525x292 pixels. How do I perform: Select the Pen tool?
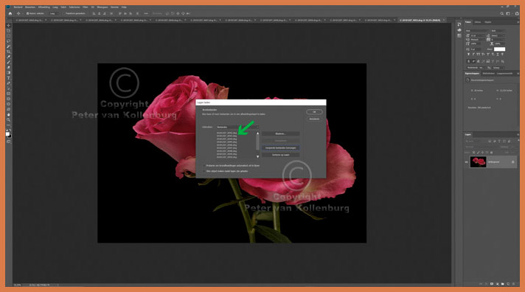[x=9, y=83]
